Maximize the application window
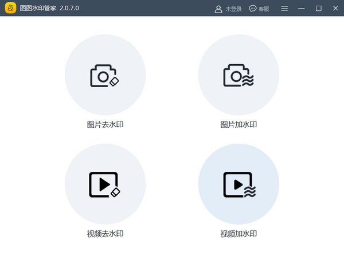344x263 pixels. [x=318, y=9]
